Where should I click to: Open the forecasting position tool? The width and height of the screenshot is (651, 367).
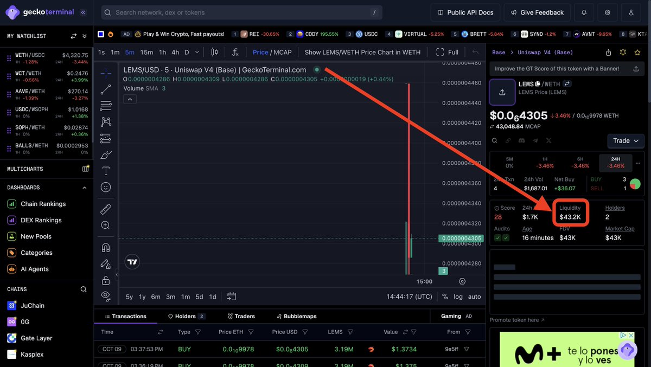pos(106,138)
